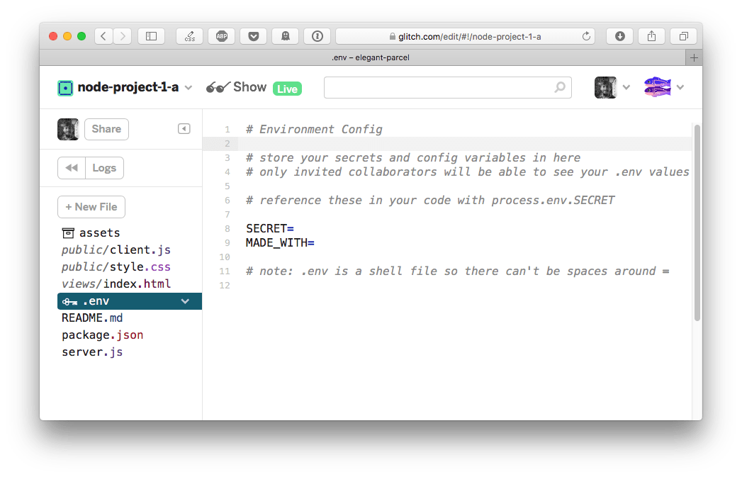This screenshot has width=742, height=477.
Task: Open views/index.html file
Action: click(x=116, y=284)
